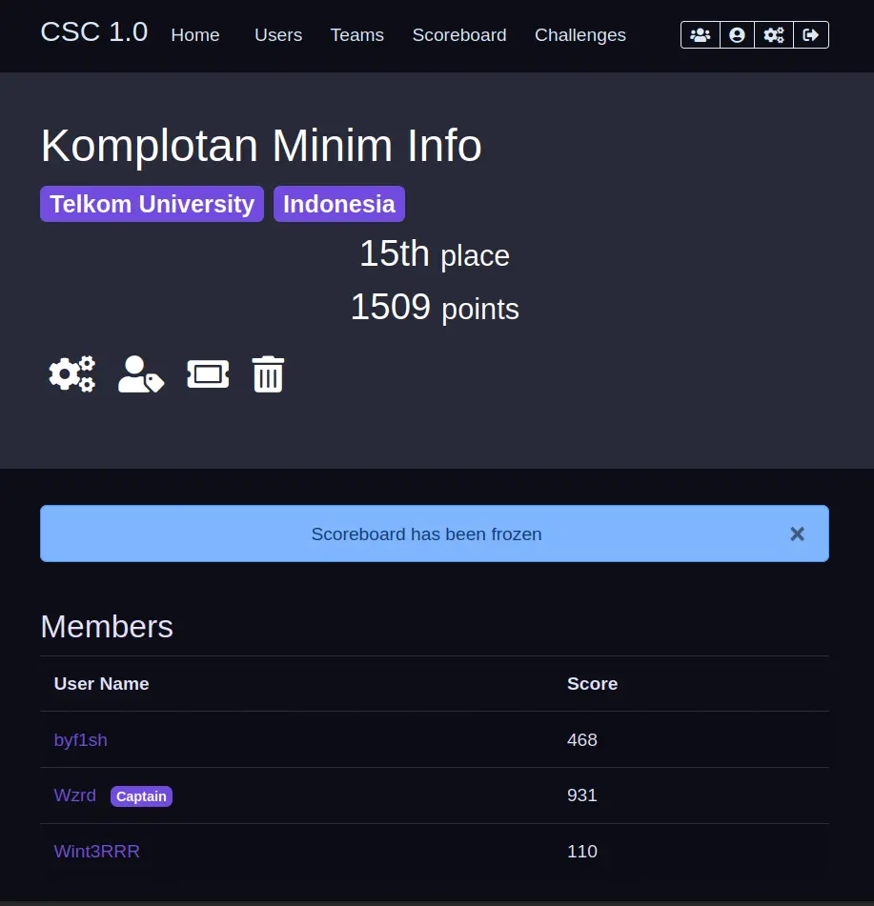Open the Teams page
874x906 pixels.
[x=356, y=35]
